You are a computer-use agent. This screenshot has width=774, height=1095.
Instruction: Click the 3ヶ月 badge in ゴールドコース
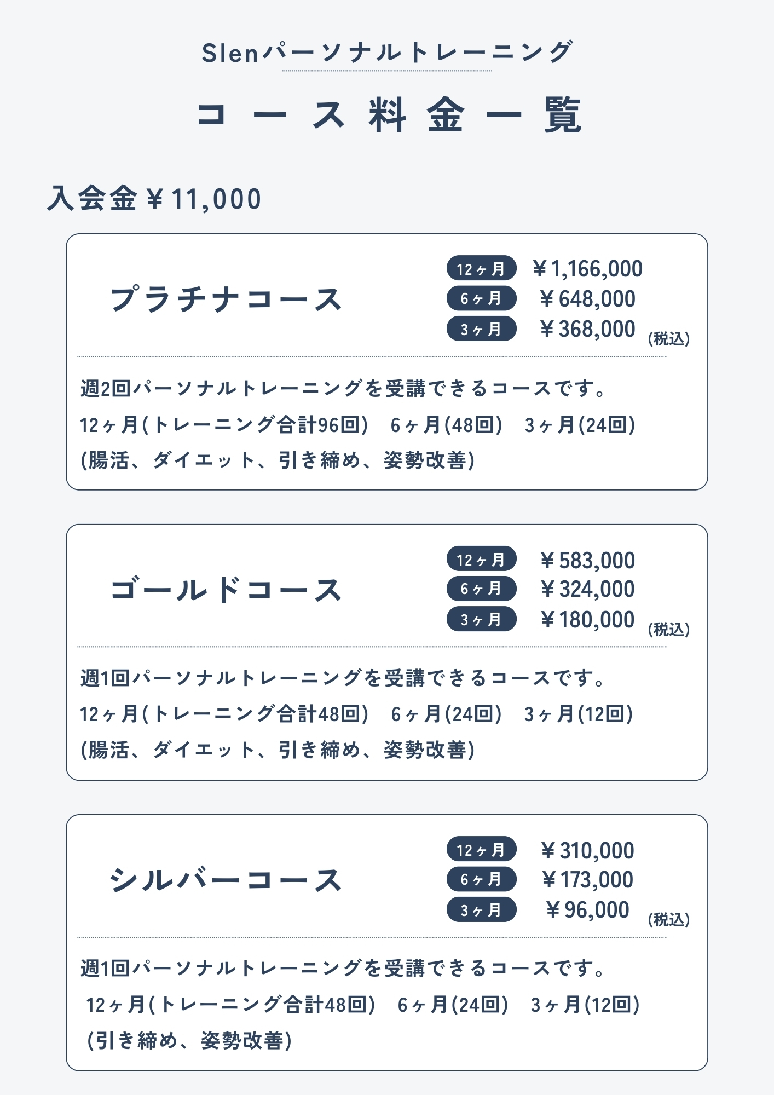pos(481,619)
